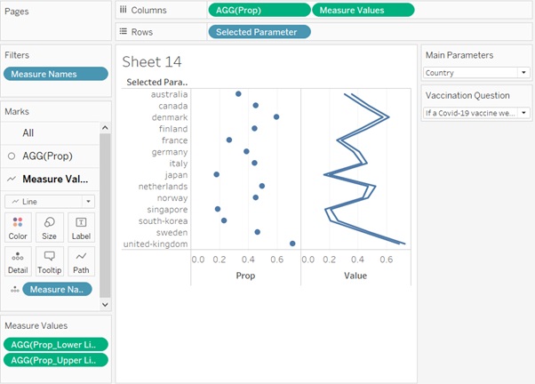
Task: Click the Selected Parameter pill in Rows
Action: point(259,31)
